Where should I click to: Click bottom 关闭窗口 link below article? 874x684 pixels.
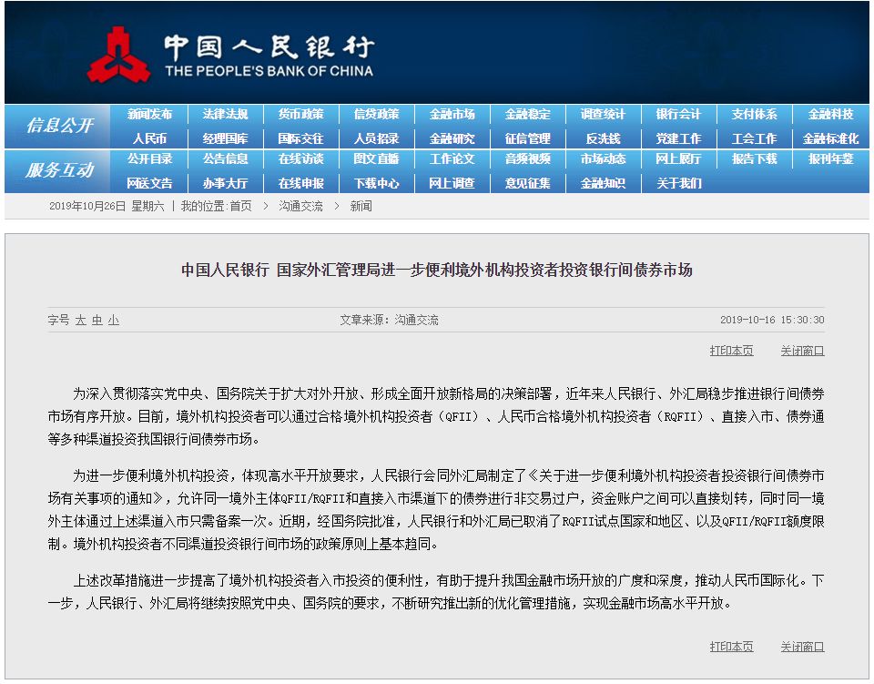(x=802, y=647)
